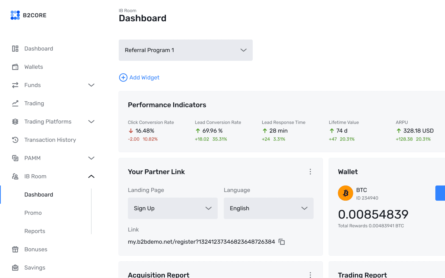This screenshot has width=445, height=278.
Task: Open Wallets menu item
Action: (x=34, y=67)
